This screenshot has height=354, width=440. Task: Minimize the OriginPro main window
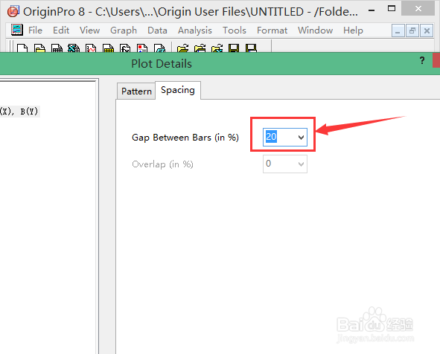(x=372, y=10)
